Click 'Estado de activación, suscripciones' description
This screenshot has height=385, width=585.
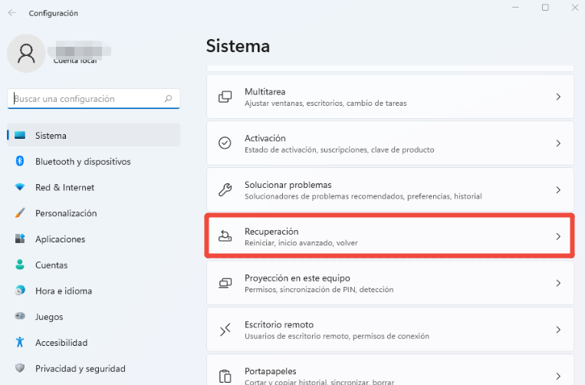point(339,150)
